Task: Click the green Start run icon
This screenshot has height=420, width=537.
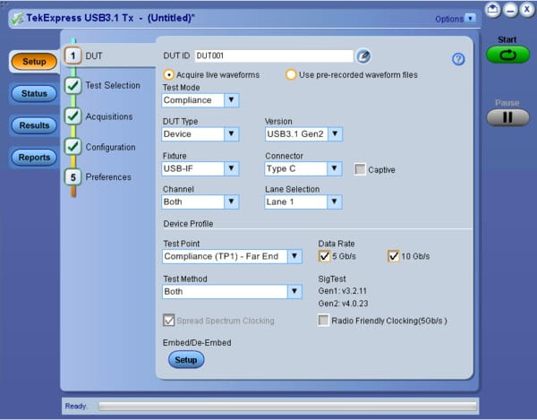Action: pos(507,55)
